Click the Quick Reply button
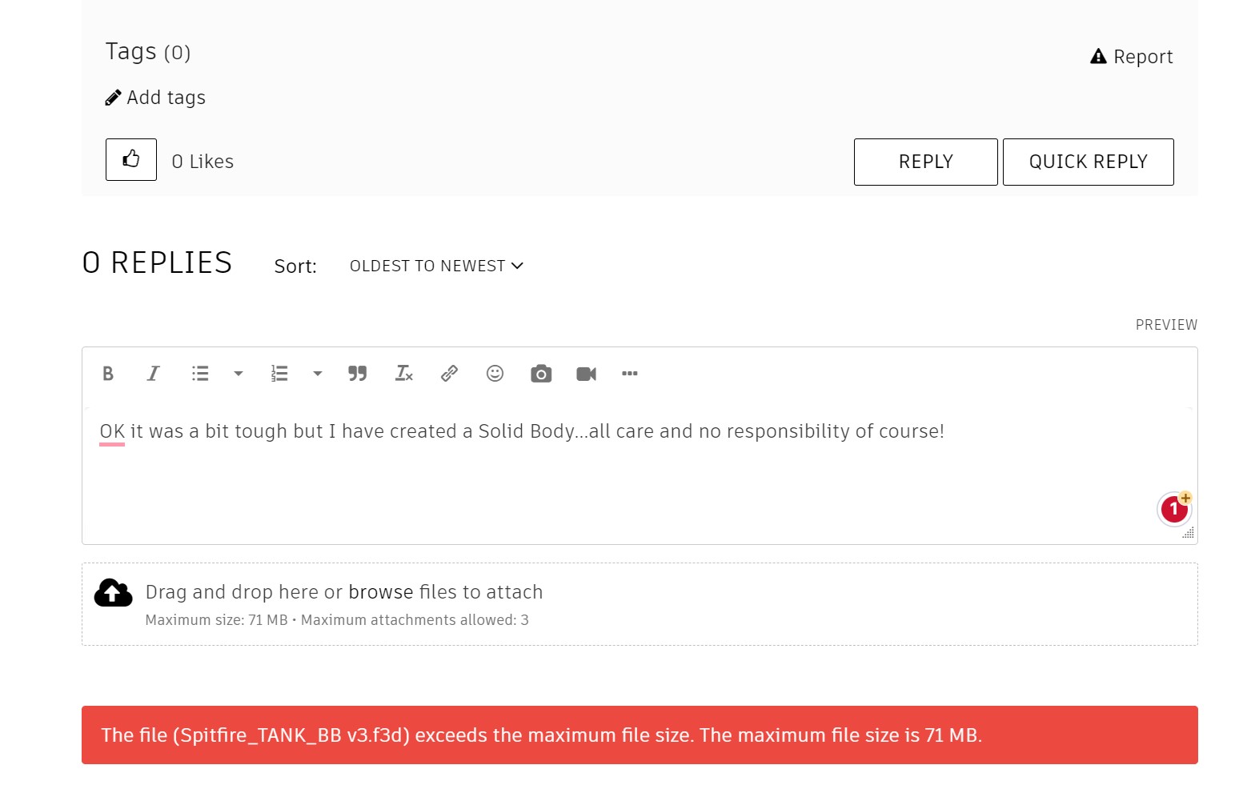 [x=1088, y=162]
